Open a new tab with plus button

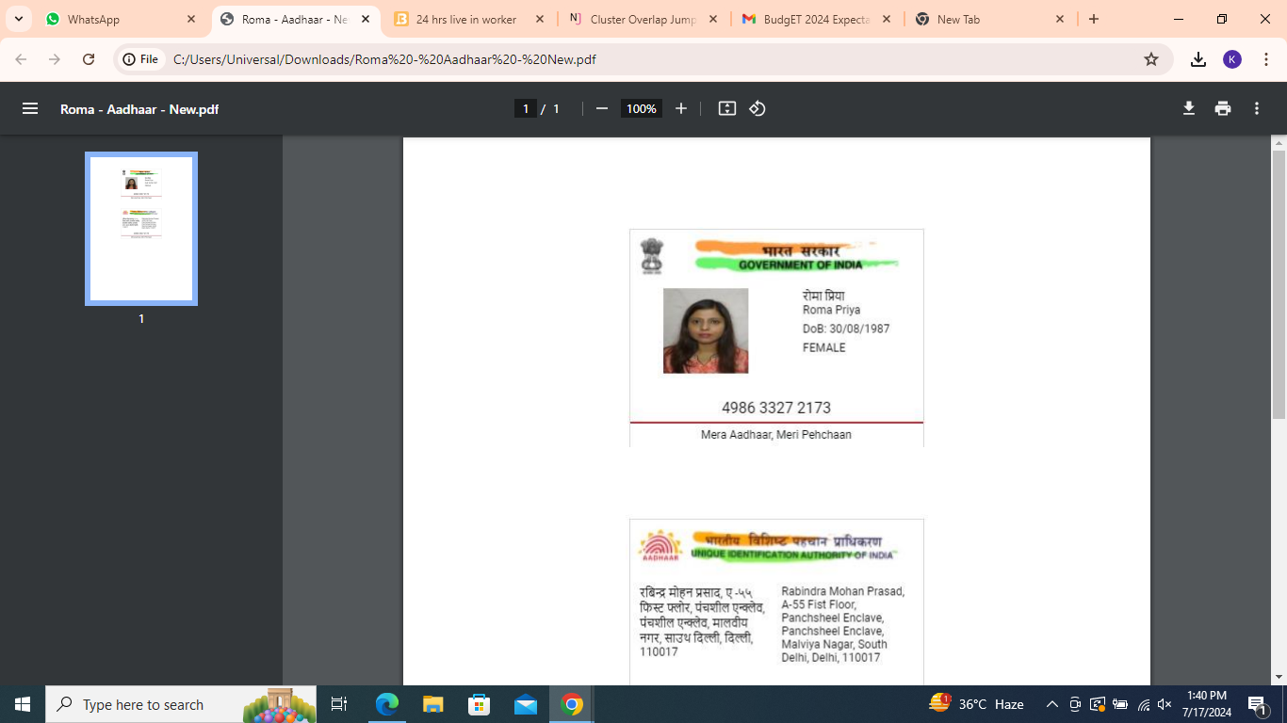point(1094,19)
